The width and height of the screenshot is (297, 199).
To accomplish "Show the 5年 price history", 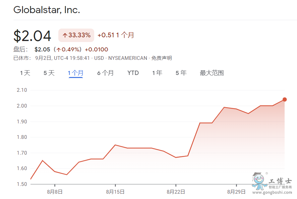I will click(x=181, y=73).
